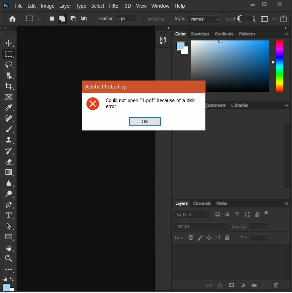292x293 pixels.
Task: Select the Path Selection tool
Action: [9, 226]
